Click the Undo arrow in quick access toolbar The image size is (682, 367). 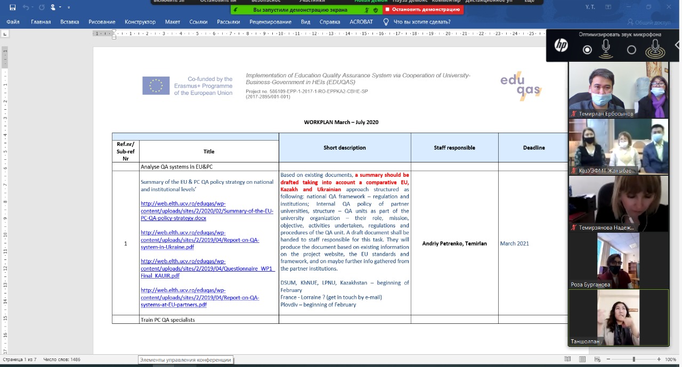pyautogui.click(x=26, y=7)
